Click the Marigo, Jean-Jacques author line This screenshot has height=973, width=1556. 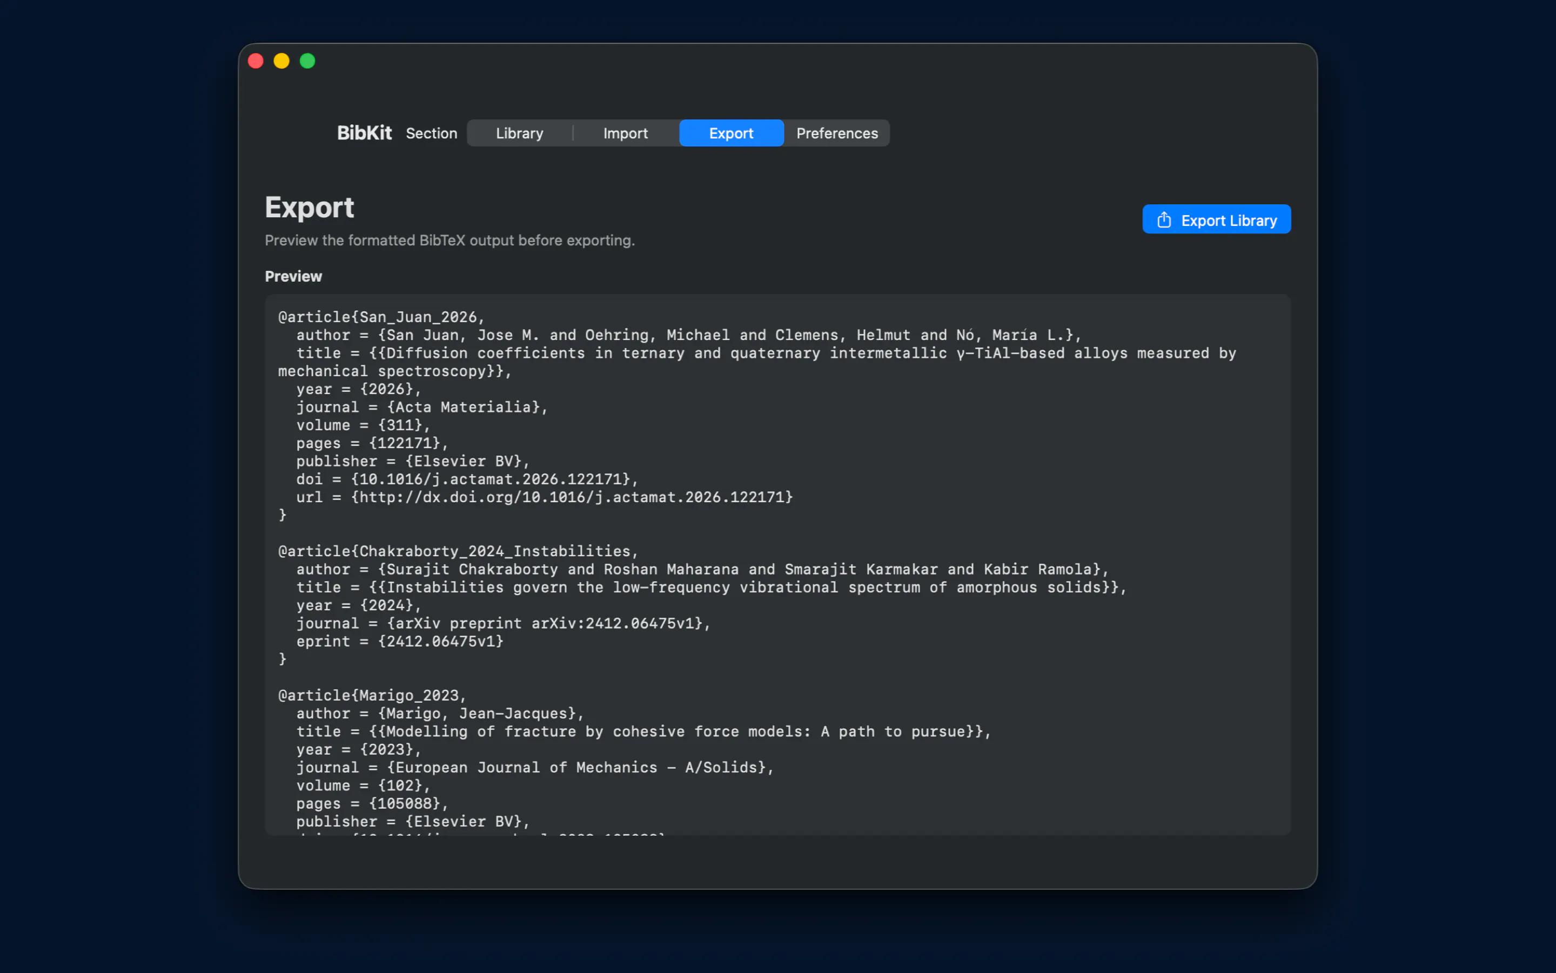pyautogui.click(x=440, y=714)
